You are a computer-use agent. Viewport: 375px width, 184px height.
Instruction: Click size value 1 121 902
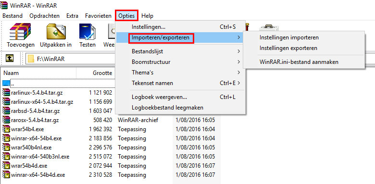100,92
